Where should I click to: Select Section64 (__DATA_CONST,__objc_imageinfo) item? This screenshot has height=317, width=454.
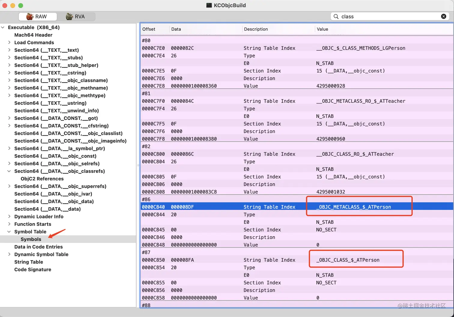[71, 141]
